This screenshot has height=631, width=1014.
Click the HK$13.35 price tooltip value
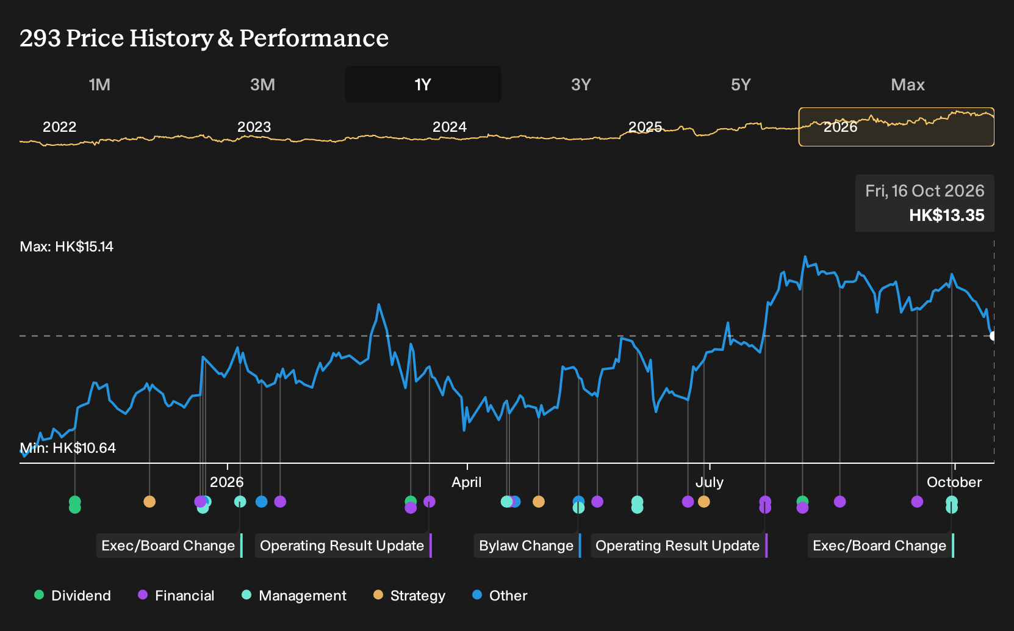click(x=947, y=215)
